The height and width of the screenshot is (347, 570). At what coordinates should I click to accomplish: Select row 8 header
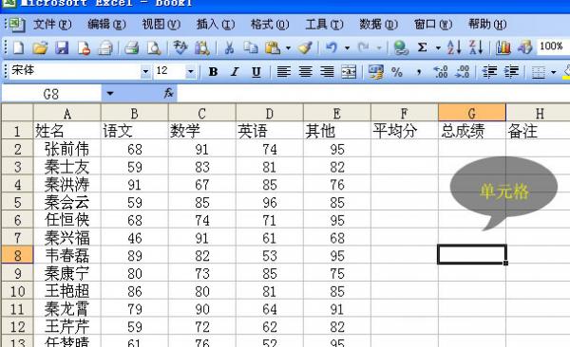click(x=17, y=255)
